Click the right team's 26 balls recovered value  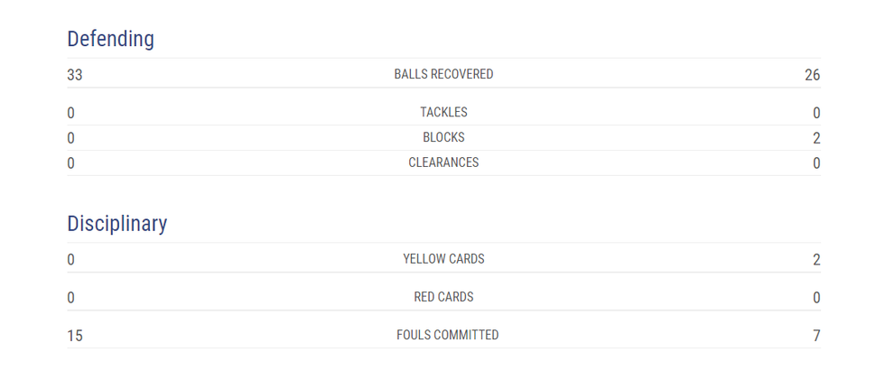click(x=812, y=75)
